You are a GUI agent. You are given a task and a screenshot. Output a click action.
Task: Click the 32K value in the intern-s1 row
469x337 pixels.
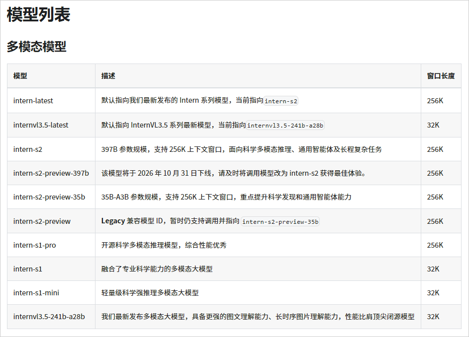pyautogui.click(x=433, y=269)
